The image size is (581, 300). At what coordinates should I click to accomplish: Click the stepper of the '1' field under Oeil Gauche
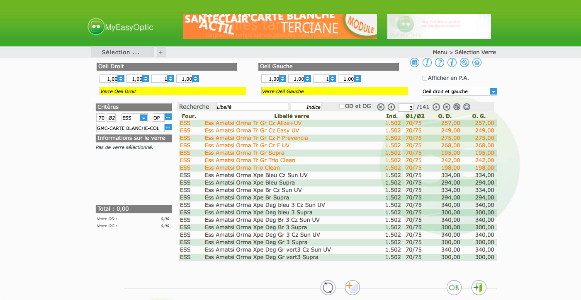[333, 79]
